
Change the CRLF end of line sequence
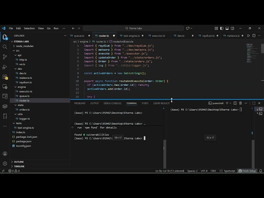(213, 171)
